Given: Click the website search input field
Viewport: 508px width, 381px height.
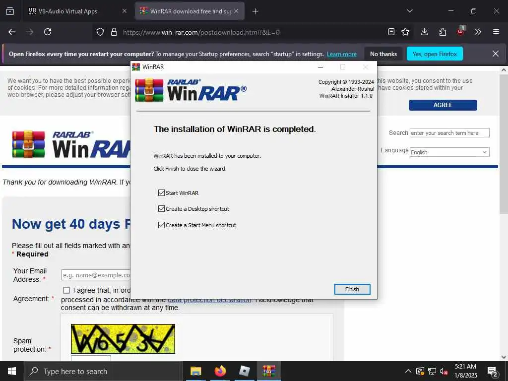Looking at the screenshot, I should (x=449, y=133).
